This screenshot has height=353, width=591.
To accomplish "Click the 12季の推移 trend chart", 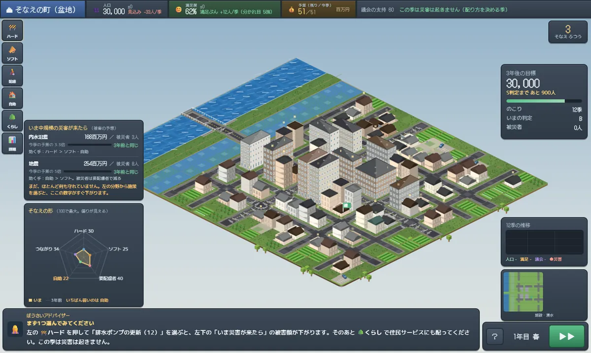I will (544, 242).
